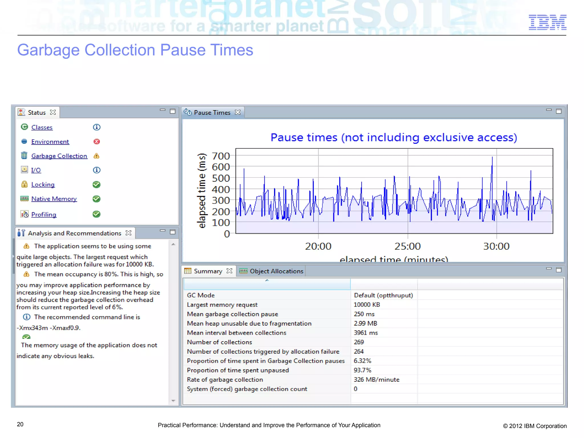Image resolution: width=584 pixels, height=438 pixels.
Task: Click the info indicator next to Classes
Action: tap(97, 127)
